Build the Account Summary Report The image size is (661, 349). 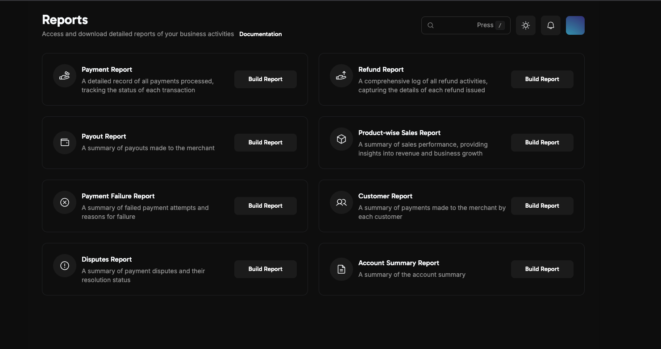click(542, 269)
